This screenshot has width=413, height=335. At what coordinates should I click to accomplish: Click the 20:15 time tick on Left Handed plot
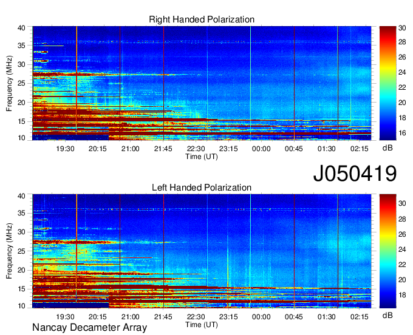98,317
